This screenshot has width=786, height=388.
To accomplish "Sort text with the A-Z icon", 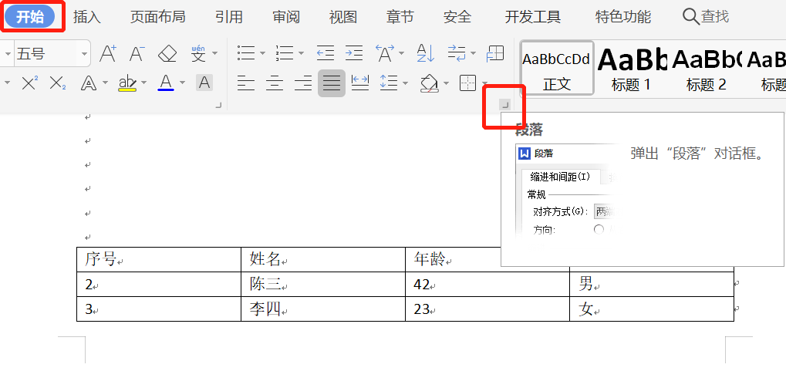I will click(x=426, y=52).
